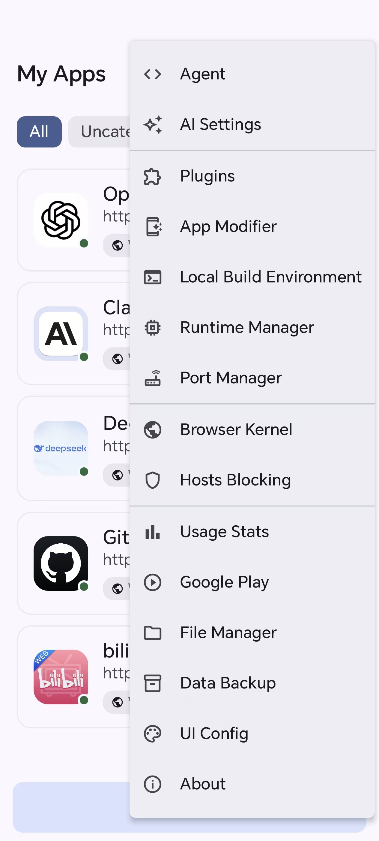Choose App Modifier in the menu
The image size is (379, 841).
[252, 226]
